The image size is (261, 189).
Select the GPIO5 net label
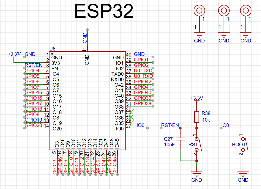32,76
